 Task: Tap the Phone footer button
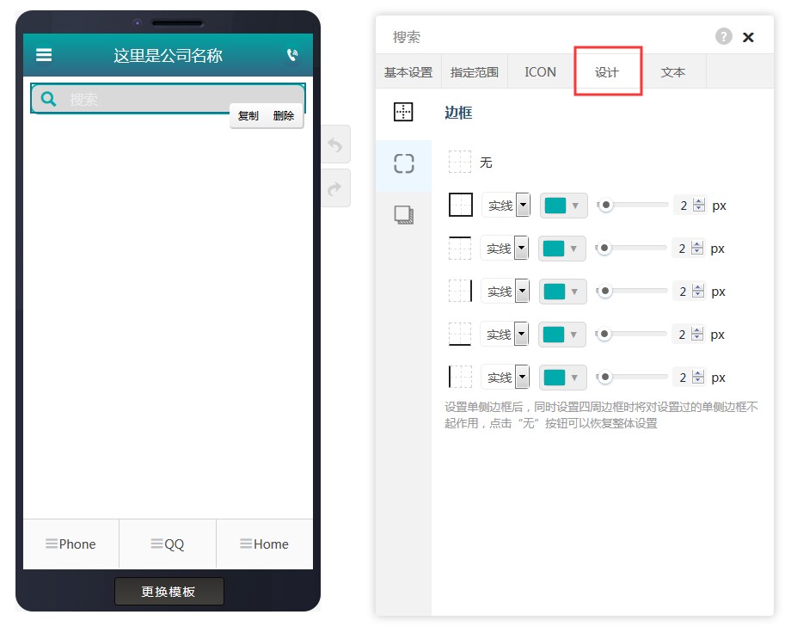tap(71, 544)
